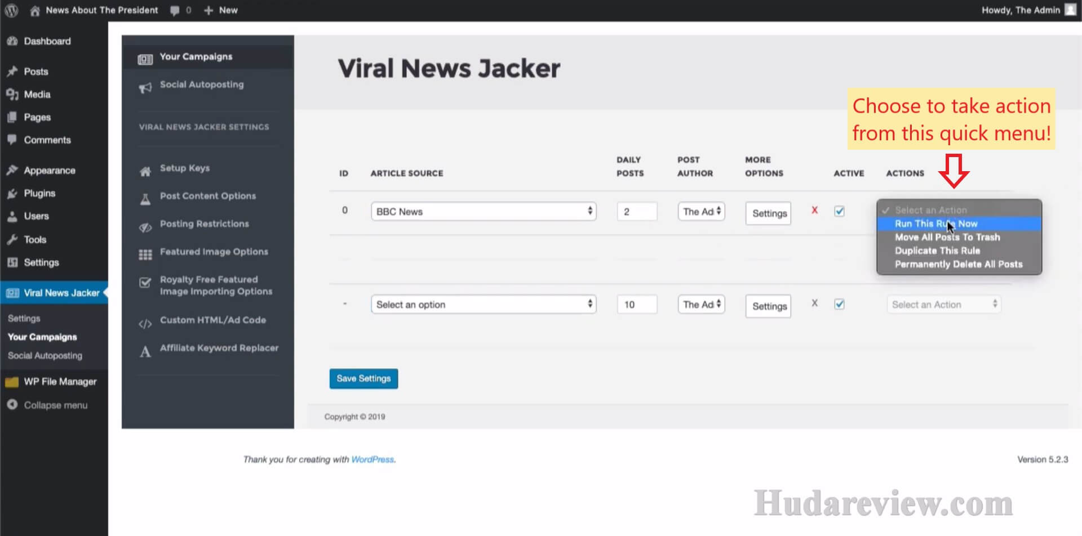Click daily posts field showing 10
Viewport: 1082px width, 536px height.
pyautogui.click(x=636, y=305)
